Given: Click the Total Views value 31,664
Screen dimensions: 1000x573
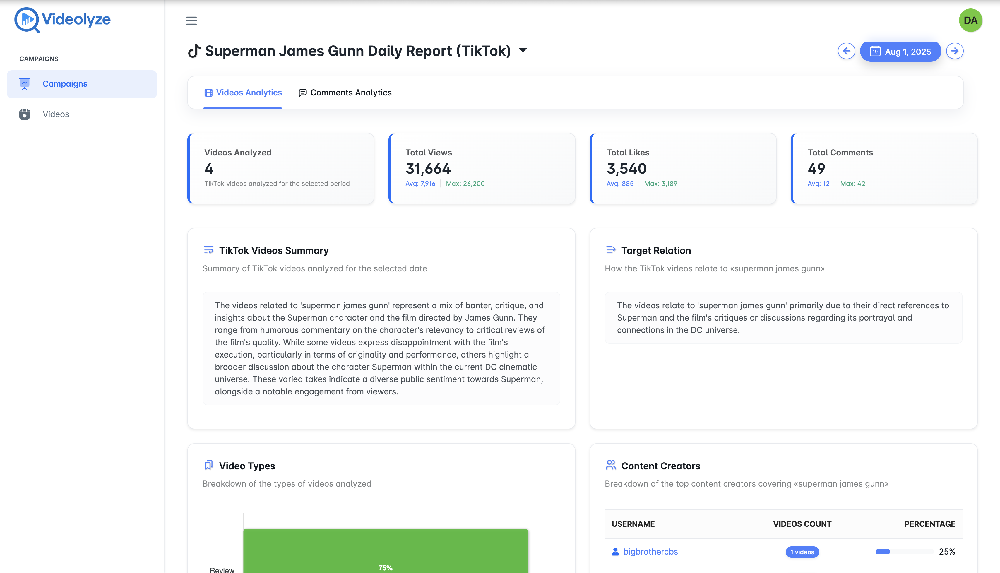Looking at the screenshot, I should click(428, 169).
